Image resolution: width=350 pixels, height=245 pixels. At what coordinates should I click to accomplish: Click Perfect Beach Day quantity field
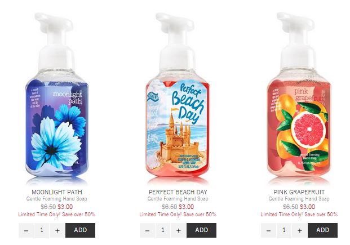pos(163,230)
